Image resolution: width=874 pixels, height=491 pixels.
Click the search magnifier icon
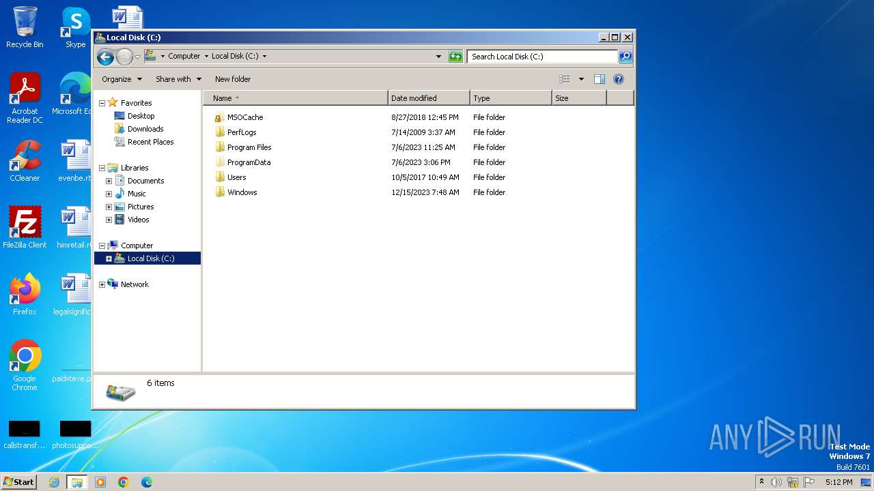pyautogui.click(x=625, y=57)
